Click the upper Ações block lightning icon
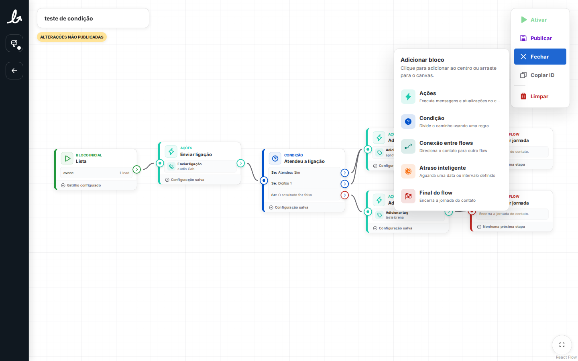The width and height of the screenshot is (578, 361). tap(379, 138)
